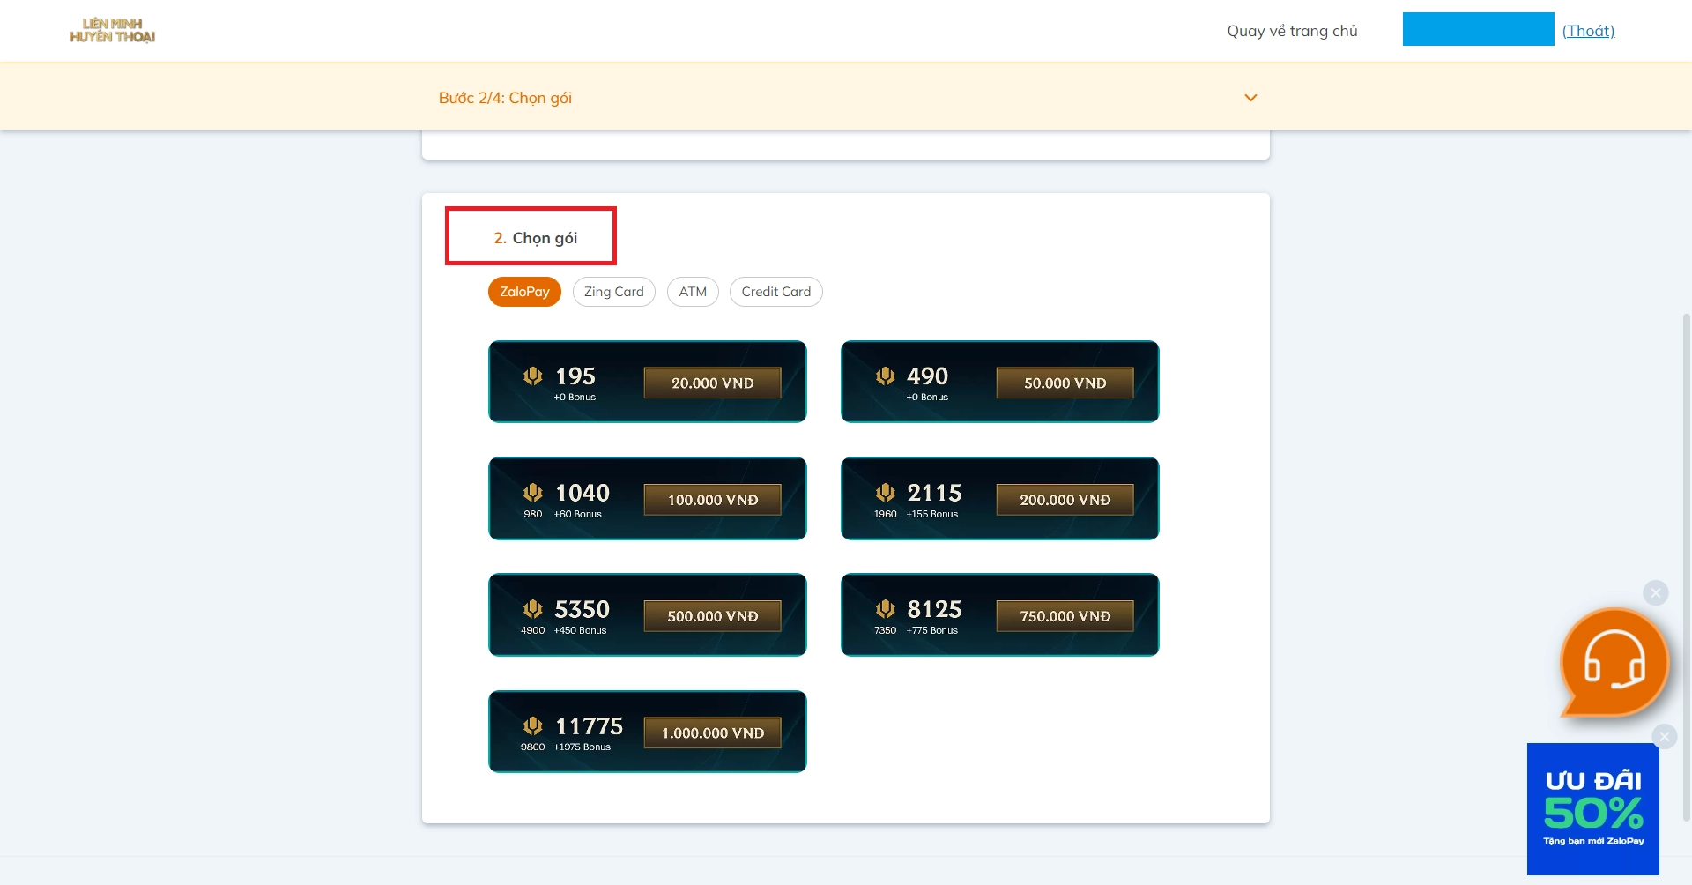This screenshot has width=1692, height=885.
Task: Go to Quay về trang chủ
Action: tap(1292, 31)
